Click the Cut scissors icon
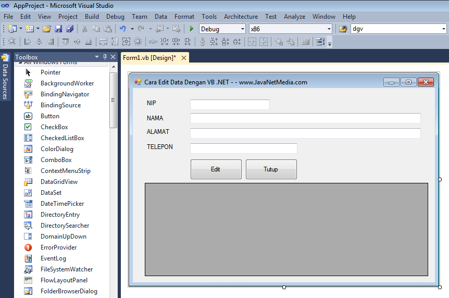 point(84,29)
